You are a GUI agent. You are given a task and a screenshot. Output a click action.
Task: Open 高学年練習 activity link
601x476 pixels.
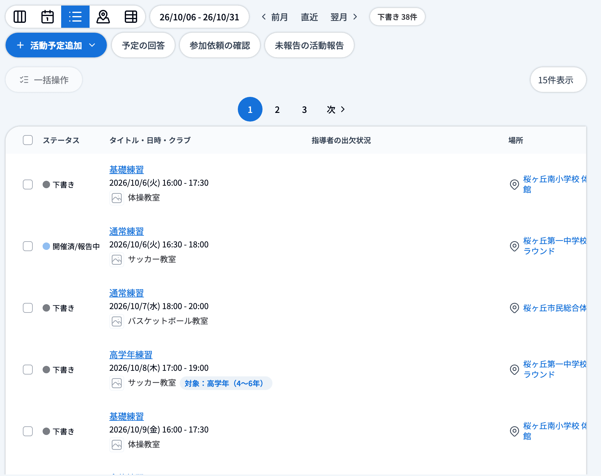(131, 355)
